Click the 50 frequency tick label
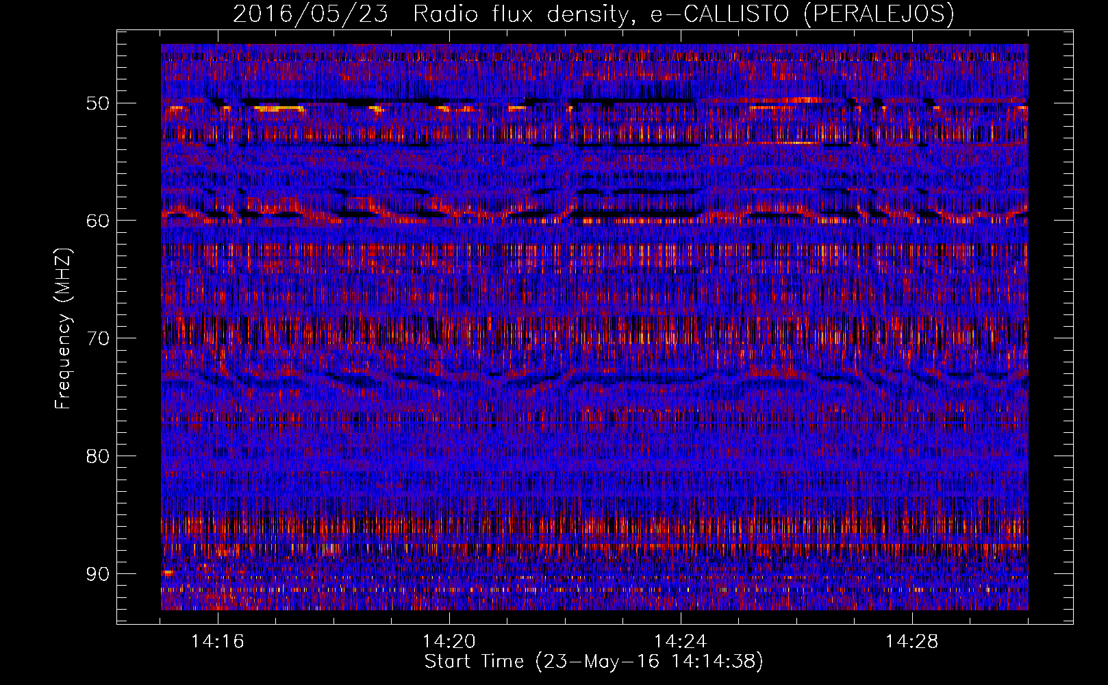Screen dimensions: 1108x685 click(98, 103)
